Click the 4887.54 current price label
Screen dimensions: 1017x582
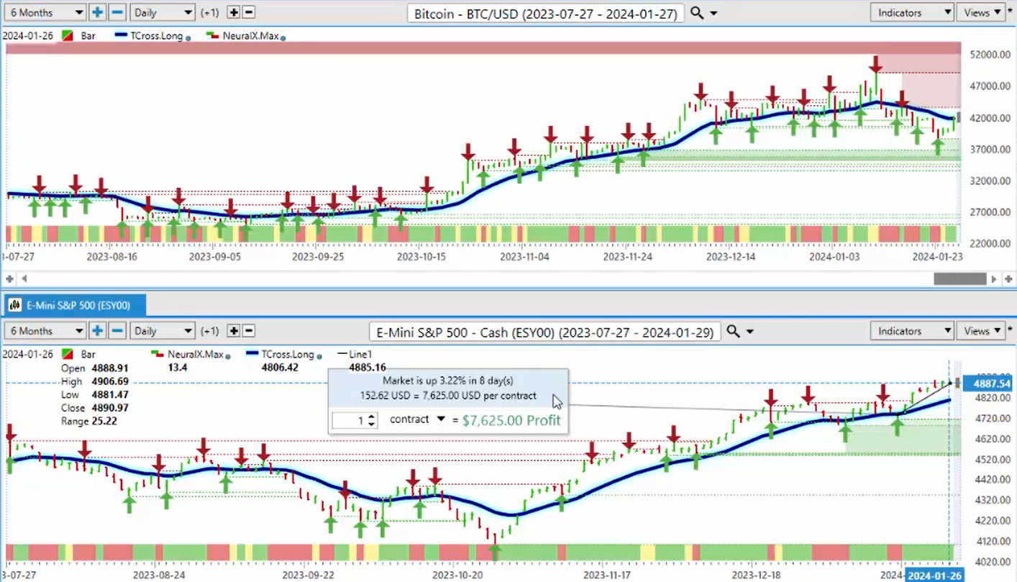pyautogui.click(x=991, y=383)
